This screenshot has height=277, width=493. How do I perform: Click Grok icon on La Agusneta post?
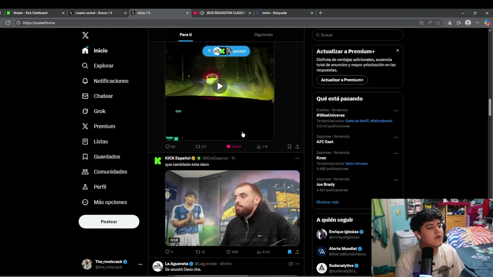pyautogui.click(x=290, y=264)
